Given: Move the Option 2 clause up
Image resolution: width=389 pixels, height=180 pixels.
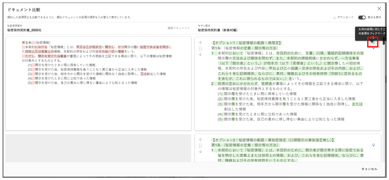Looking at the screenshot, I should pyautogui.click(x=200, y=140).
